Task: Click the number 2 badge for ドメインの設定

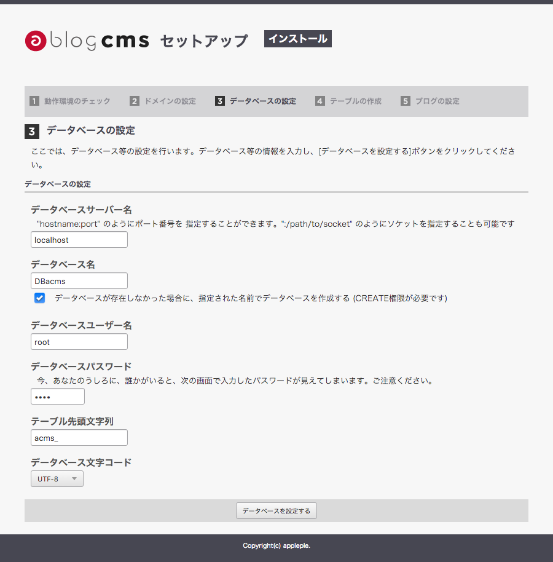Action: 134,101
